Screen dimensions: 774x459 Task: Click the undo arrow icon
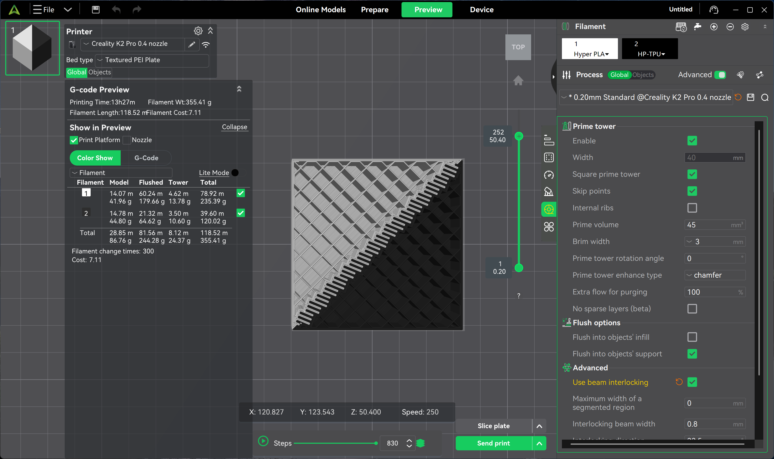pos(116,10)
